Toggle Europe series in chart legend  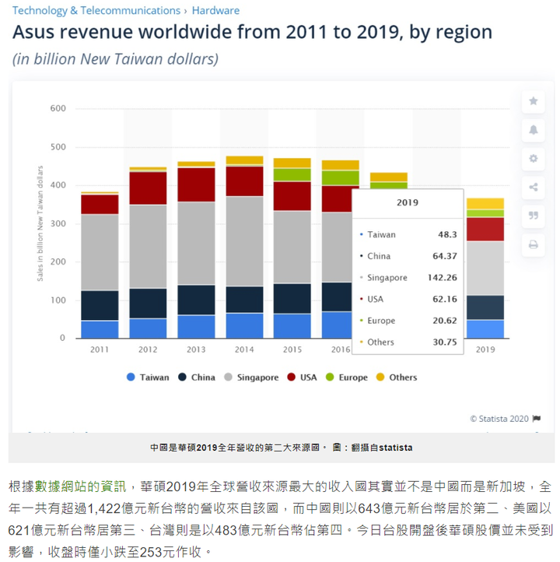347,377
